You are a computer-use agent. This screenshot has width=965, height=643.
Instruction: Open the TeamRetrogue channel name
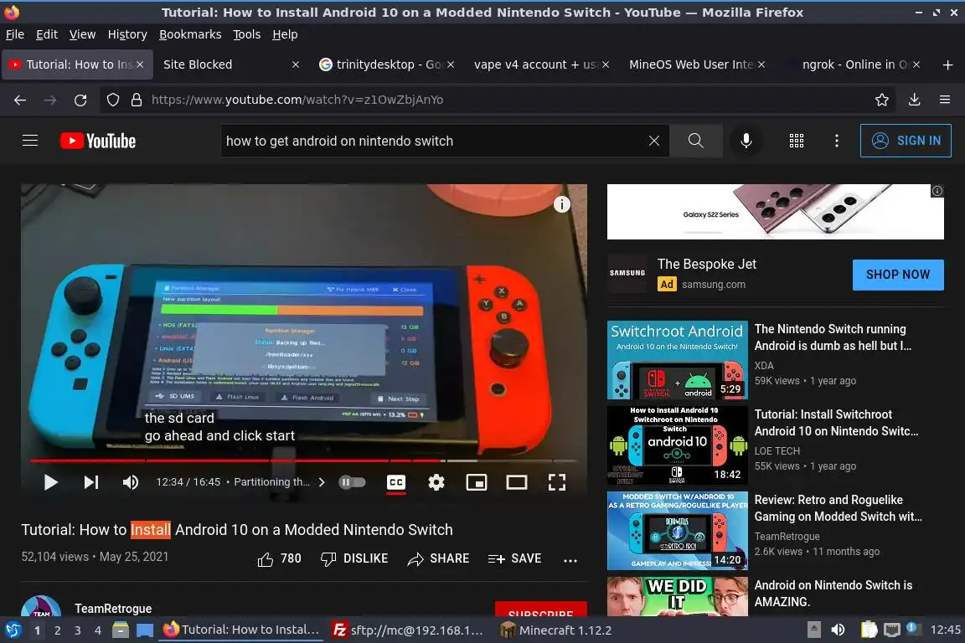(113, 609)
